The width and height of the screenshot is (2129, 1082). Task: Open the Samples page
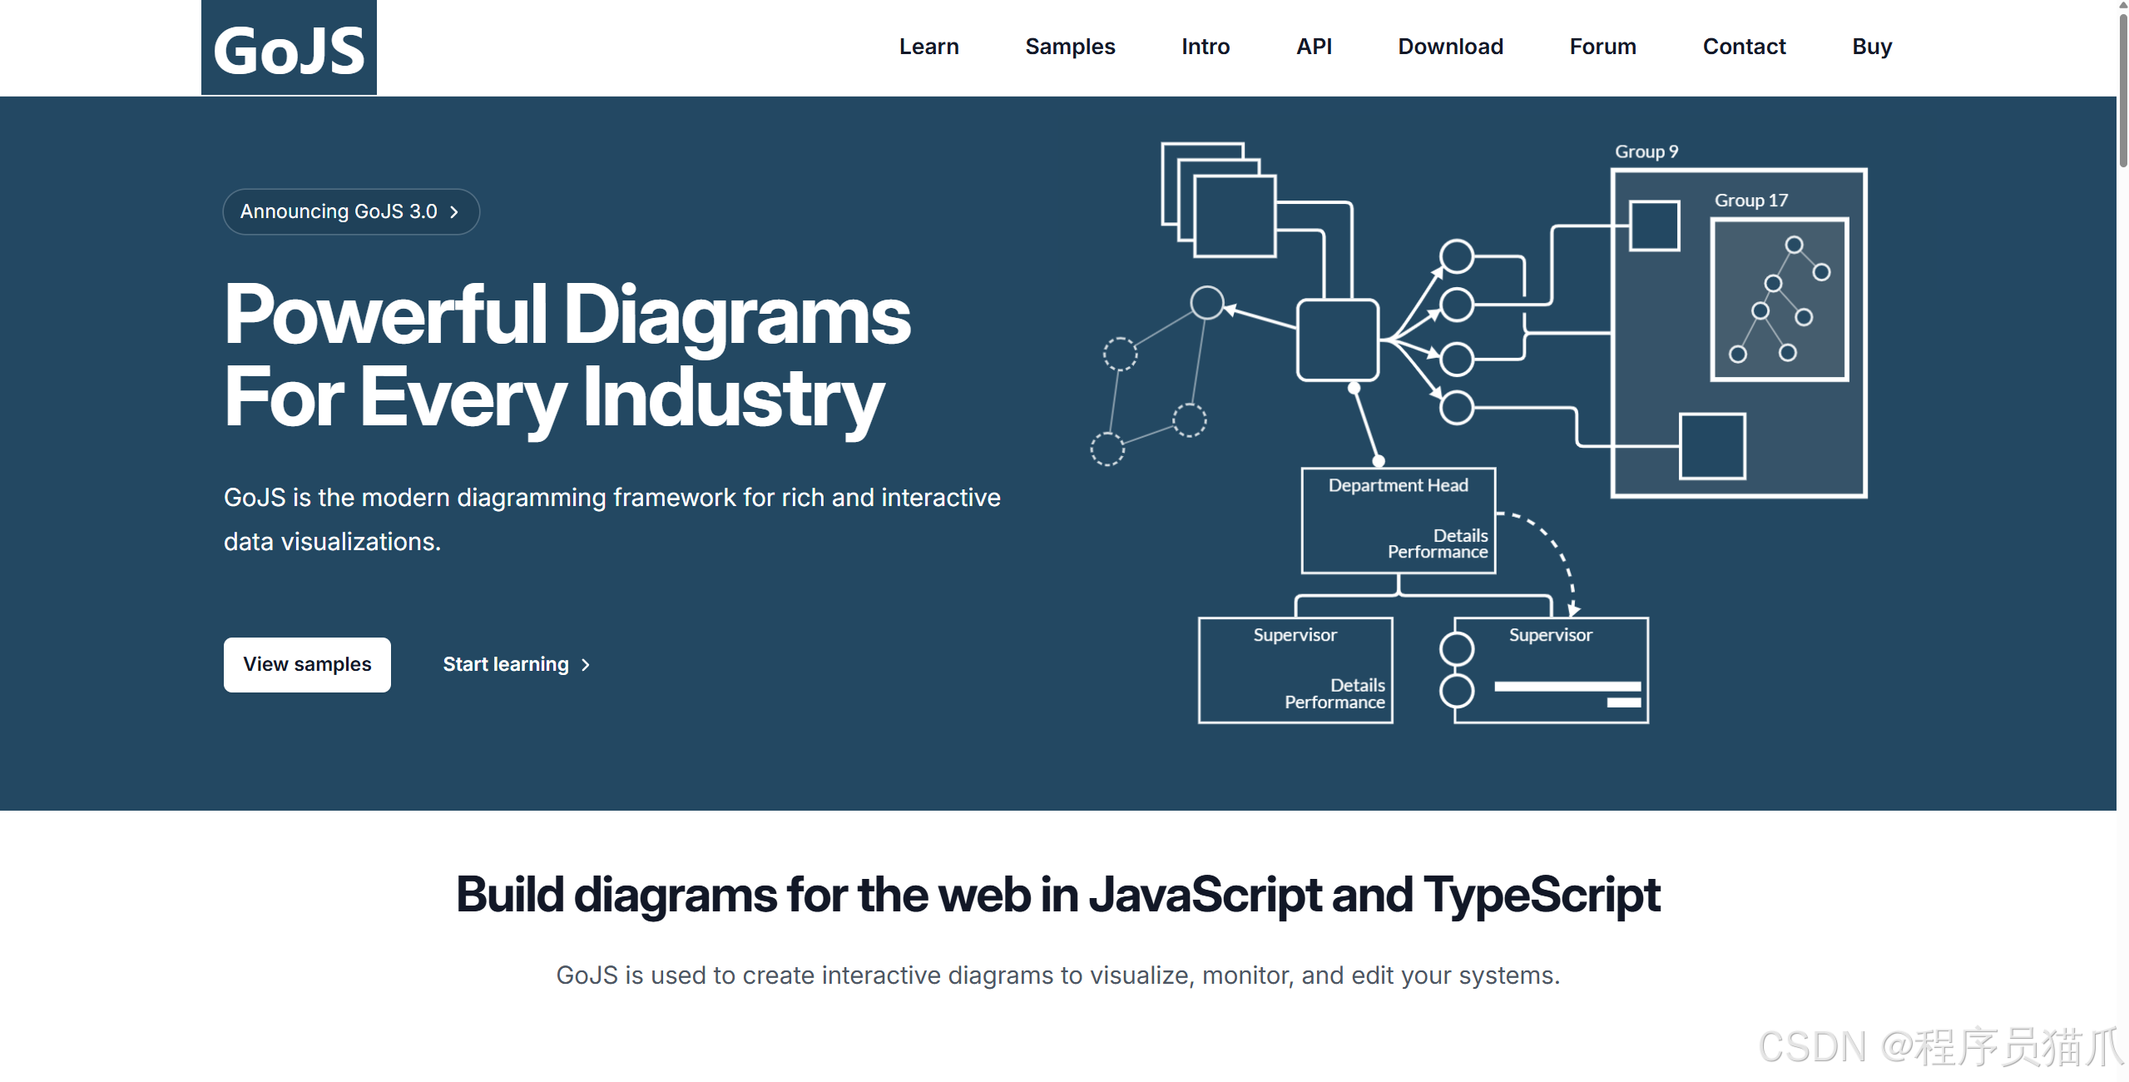[x=1070, y=47]
